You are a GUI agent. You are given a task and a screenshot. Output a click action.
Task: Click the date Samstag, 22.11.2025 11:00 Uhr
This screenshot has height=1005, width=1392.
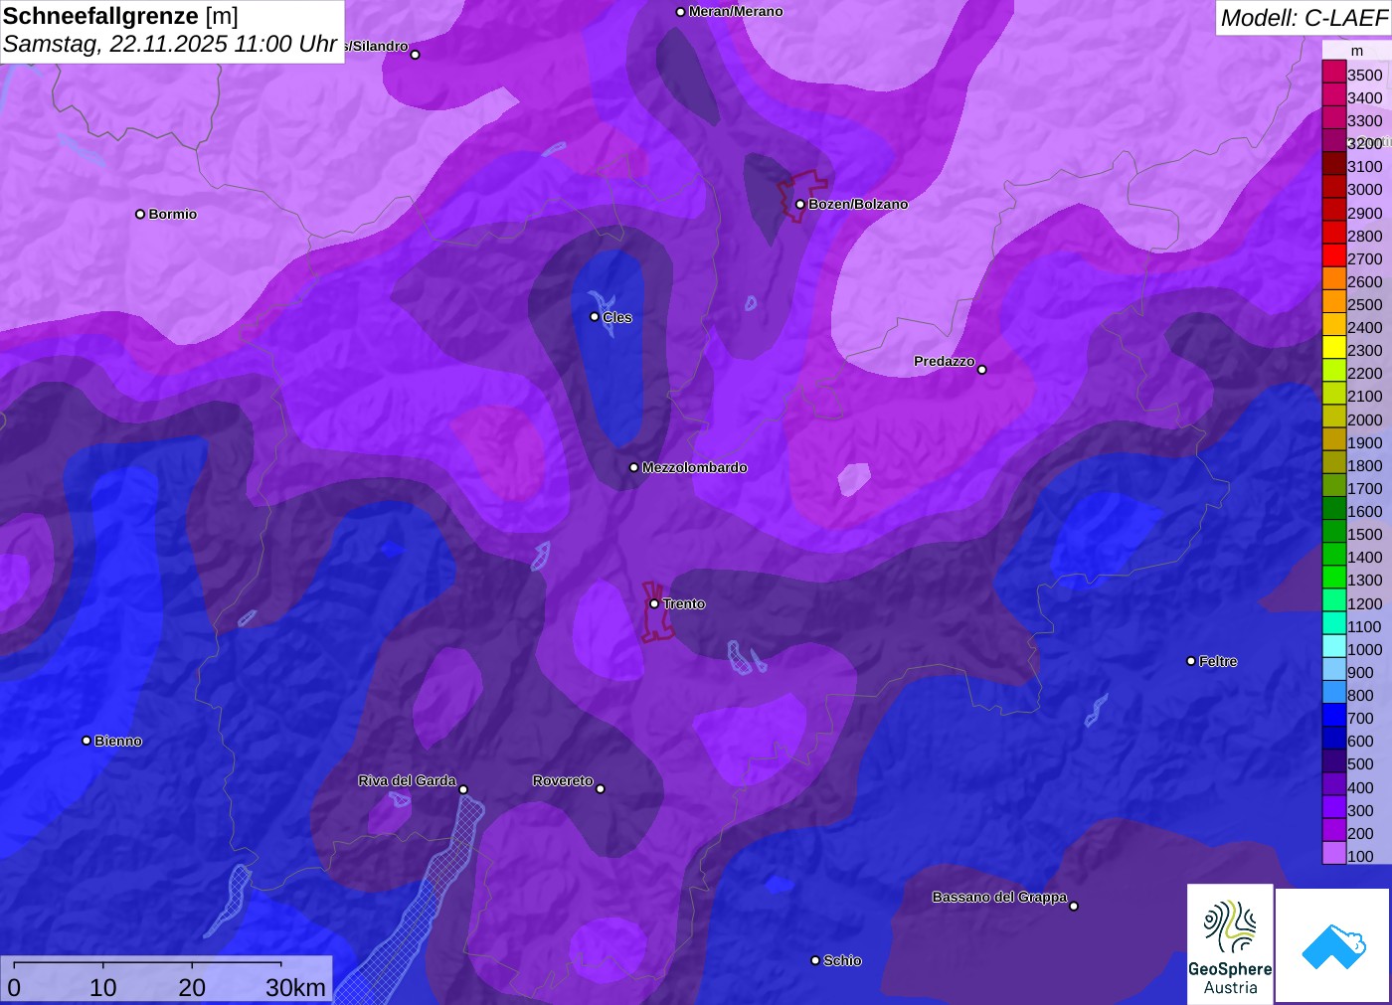(x=170, y=44)
